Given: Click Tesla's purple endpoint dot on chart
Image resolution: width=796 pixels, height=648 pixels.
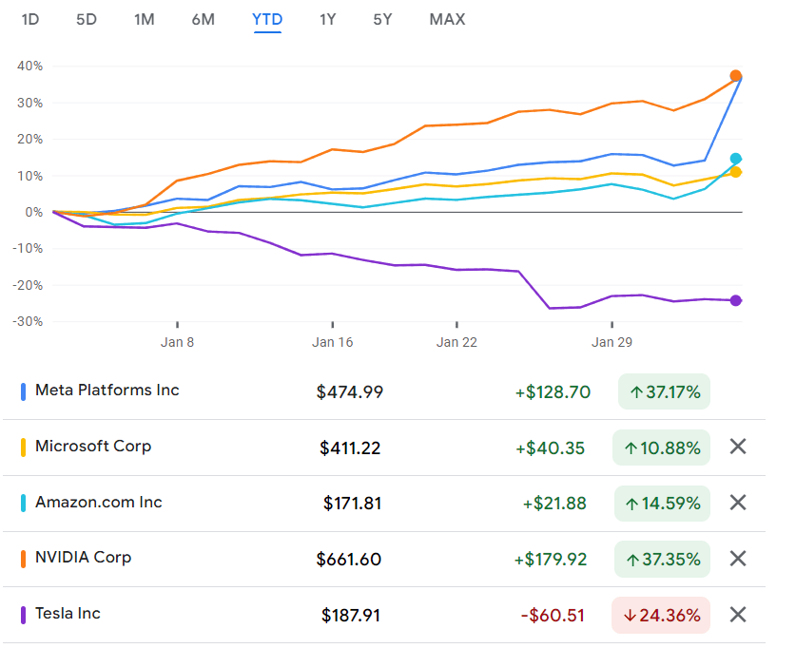Looking at the screenshot, I should (x=736, y=300).
